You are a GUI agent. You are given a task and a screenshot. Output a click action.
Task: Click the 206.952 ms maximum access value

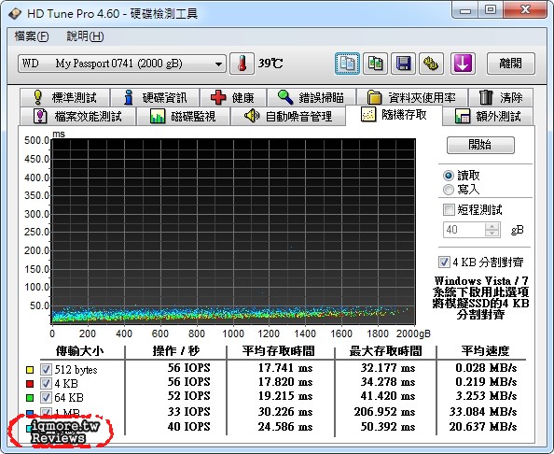[x=384, y=412]
